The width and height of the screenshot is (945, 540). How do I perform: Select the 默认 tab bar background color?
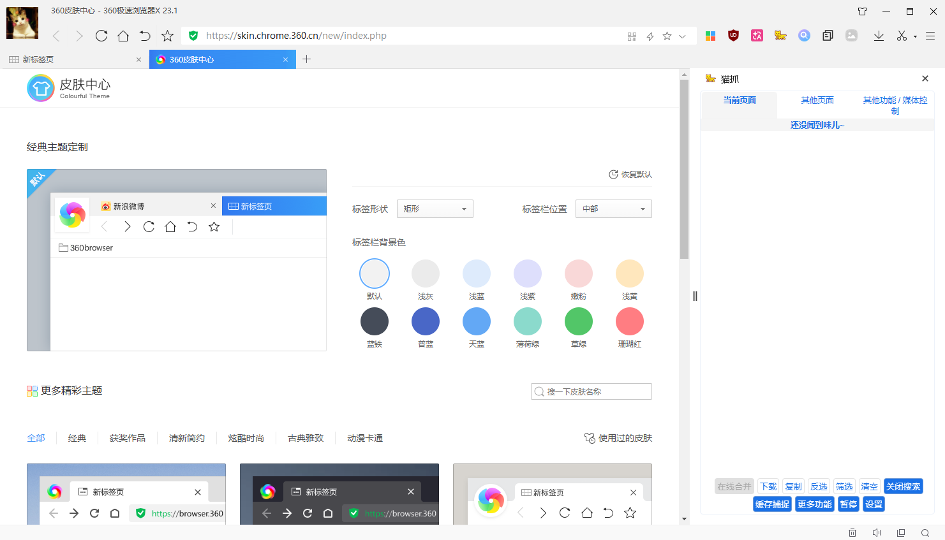click(375, 272)
